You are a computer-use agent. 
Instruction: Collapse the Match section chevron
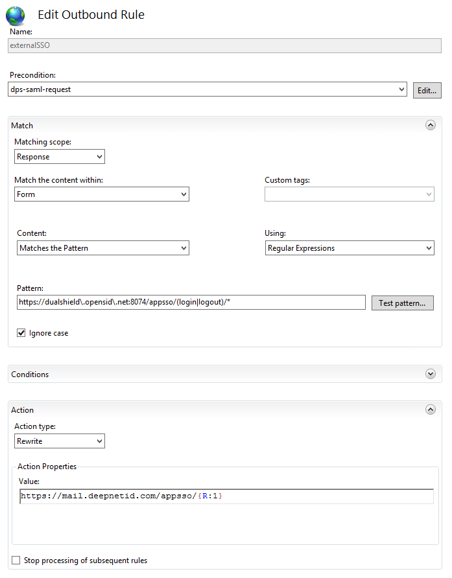pos(430,126)
